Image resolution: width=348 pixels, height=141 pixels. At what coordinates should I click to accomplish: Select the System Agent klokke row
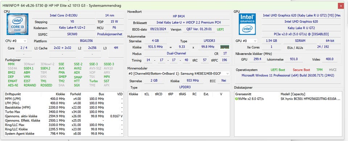coord(64,134)
